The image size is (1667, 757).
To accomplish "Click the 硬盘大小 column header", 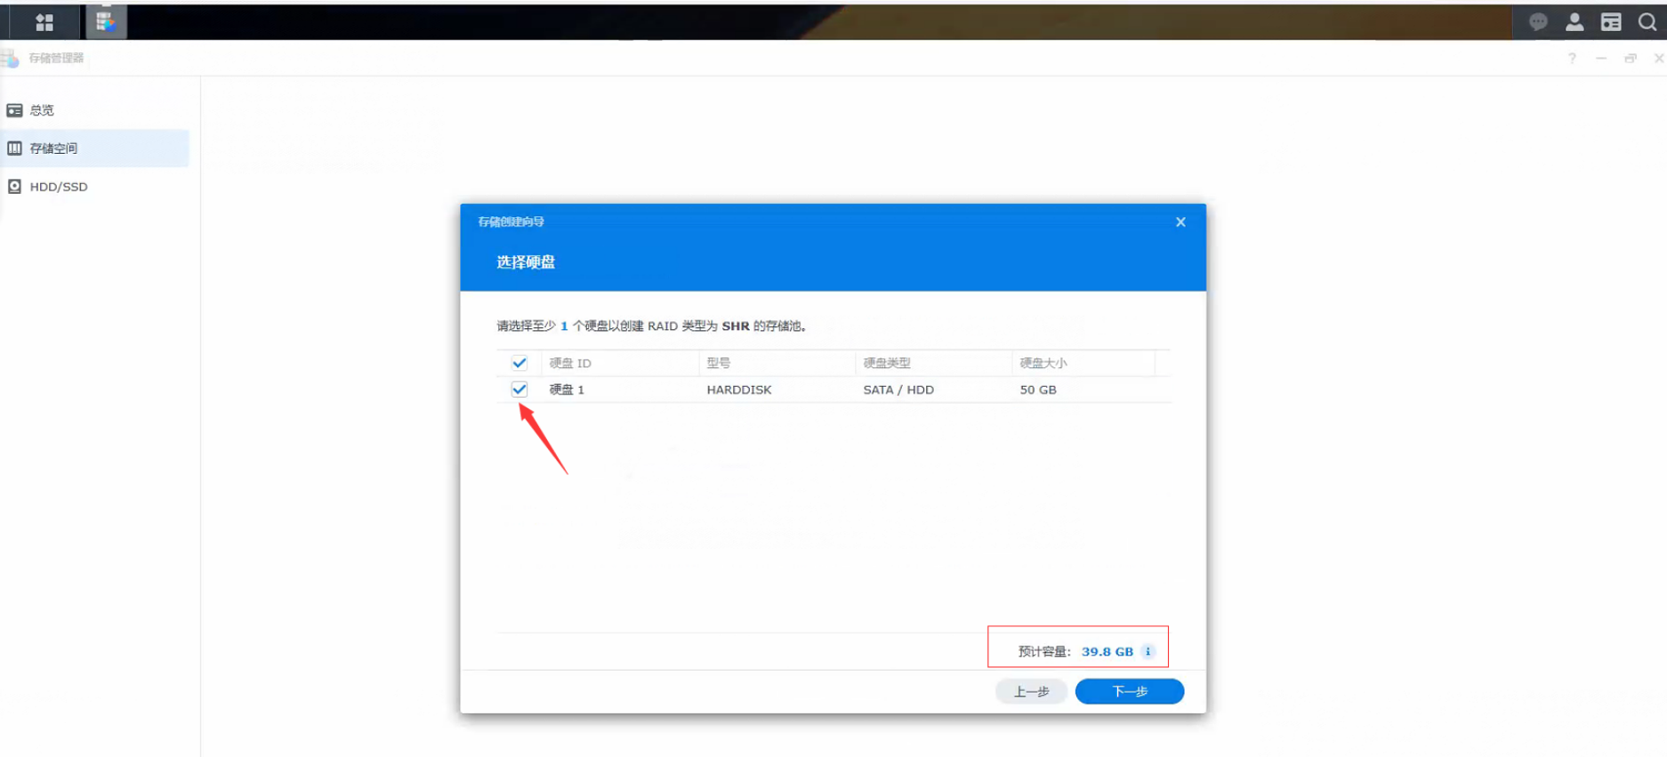I will [1083, 363].
